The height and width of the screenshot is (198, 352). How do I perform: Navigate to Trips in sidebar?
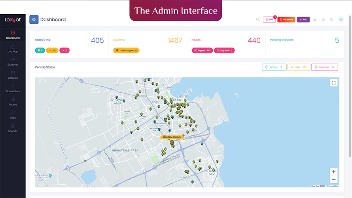[13, 114]
